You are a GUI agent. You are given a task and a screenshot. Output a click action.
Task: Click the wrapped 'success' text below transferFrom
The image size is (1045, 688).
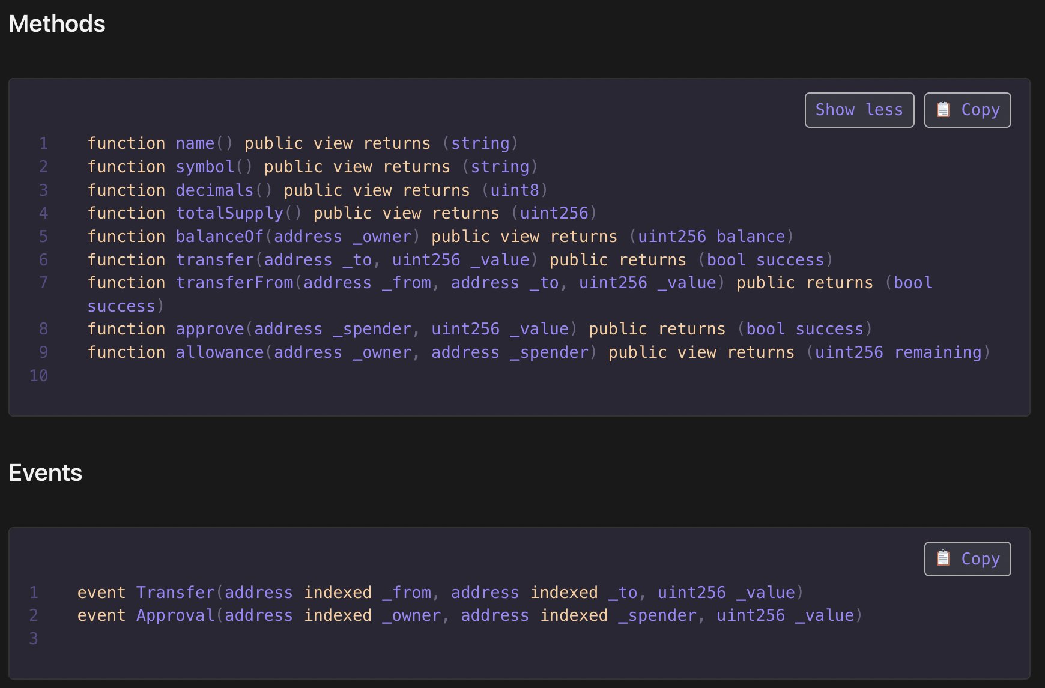coord(121,306)
